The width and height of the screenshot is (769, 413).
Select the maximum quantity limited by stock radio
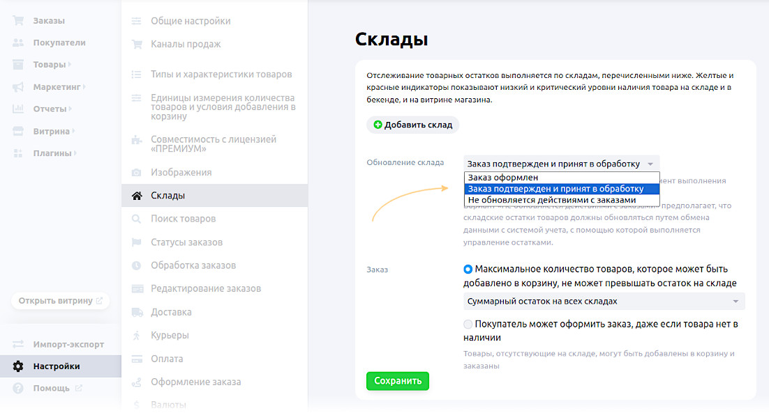[468, 270]
